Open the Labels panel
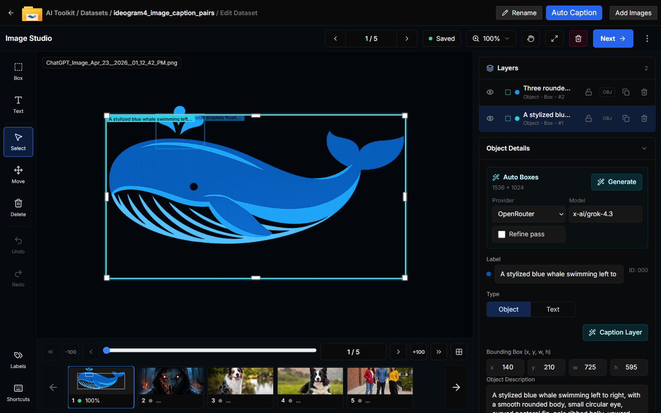 click(x=18, y=360)
